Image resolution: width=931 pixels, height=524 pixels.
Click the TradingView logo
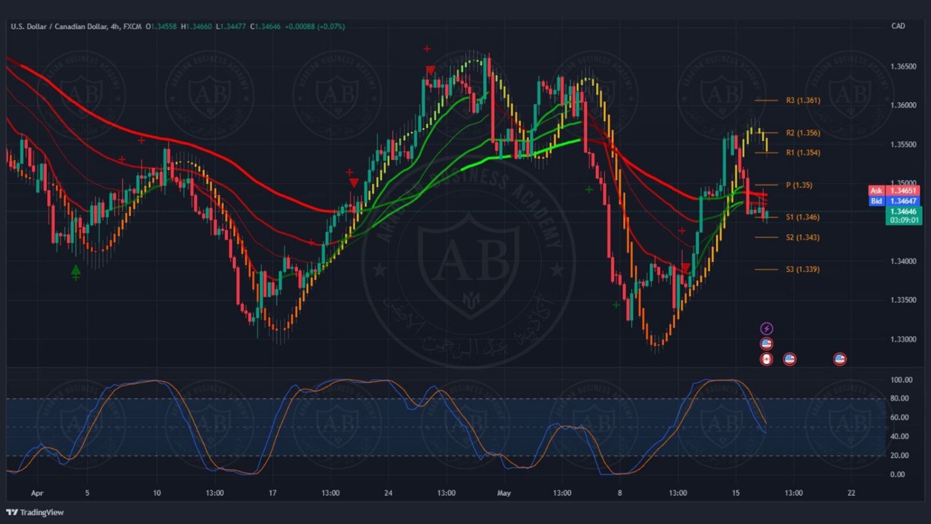coord(35,512)
